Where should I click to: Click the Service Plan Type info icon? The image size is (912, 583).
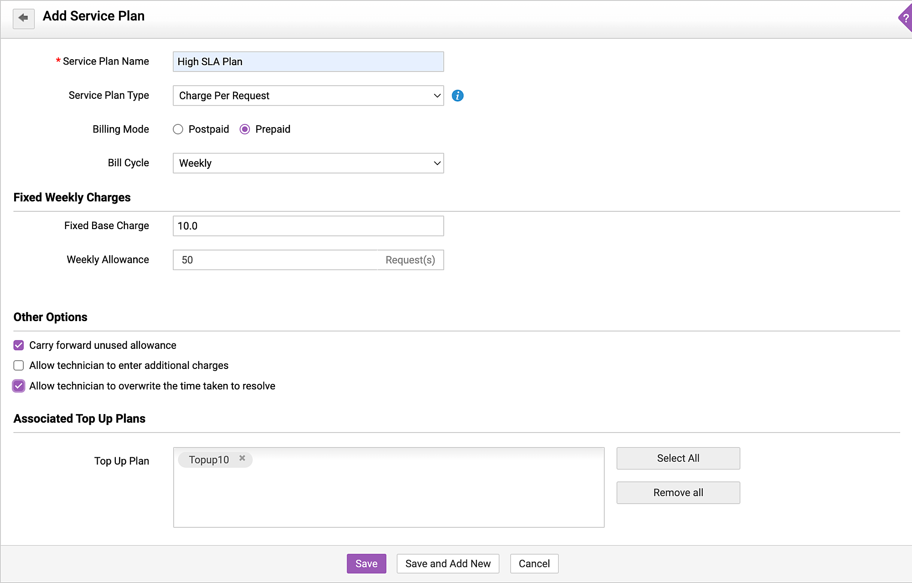[457, 96]
